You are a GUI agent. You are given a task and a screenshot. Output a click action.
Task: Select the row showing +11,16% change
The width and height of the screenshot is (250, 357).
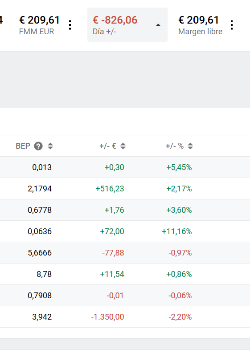tap(125, 231)
